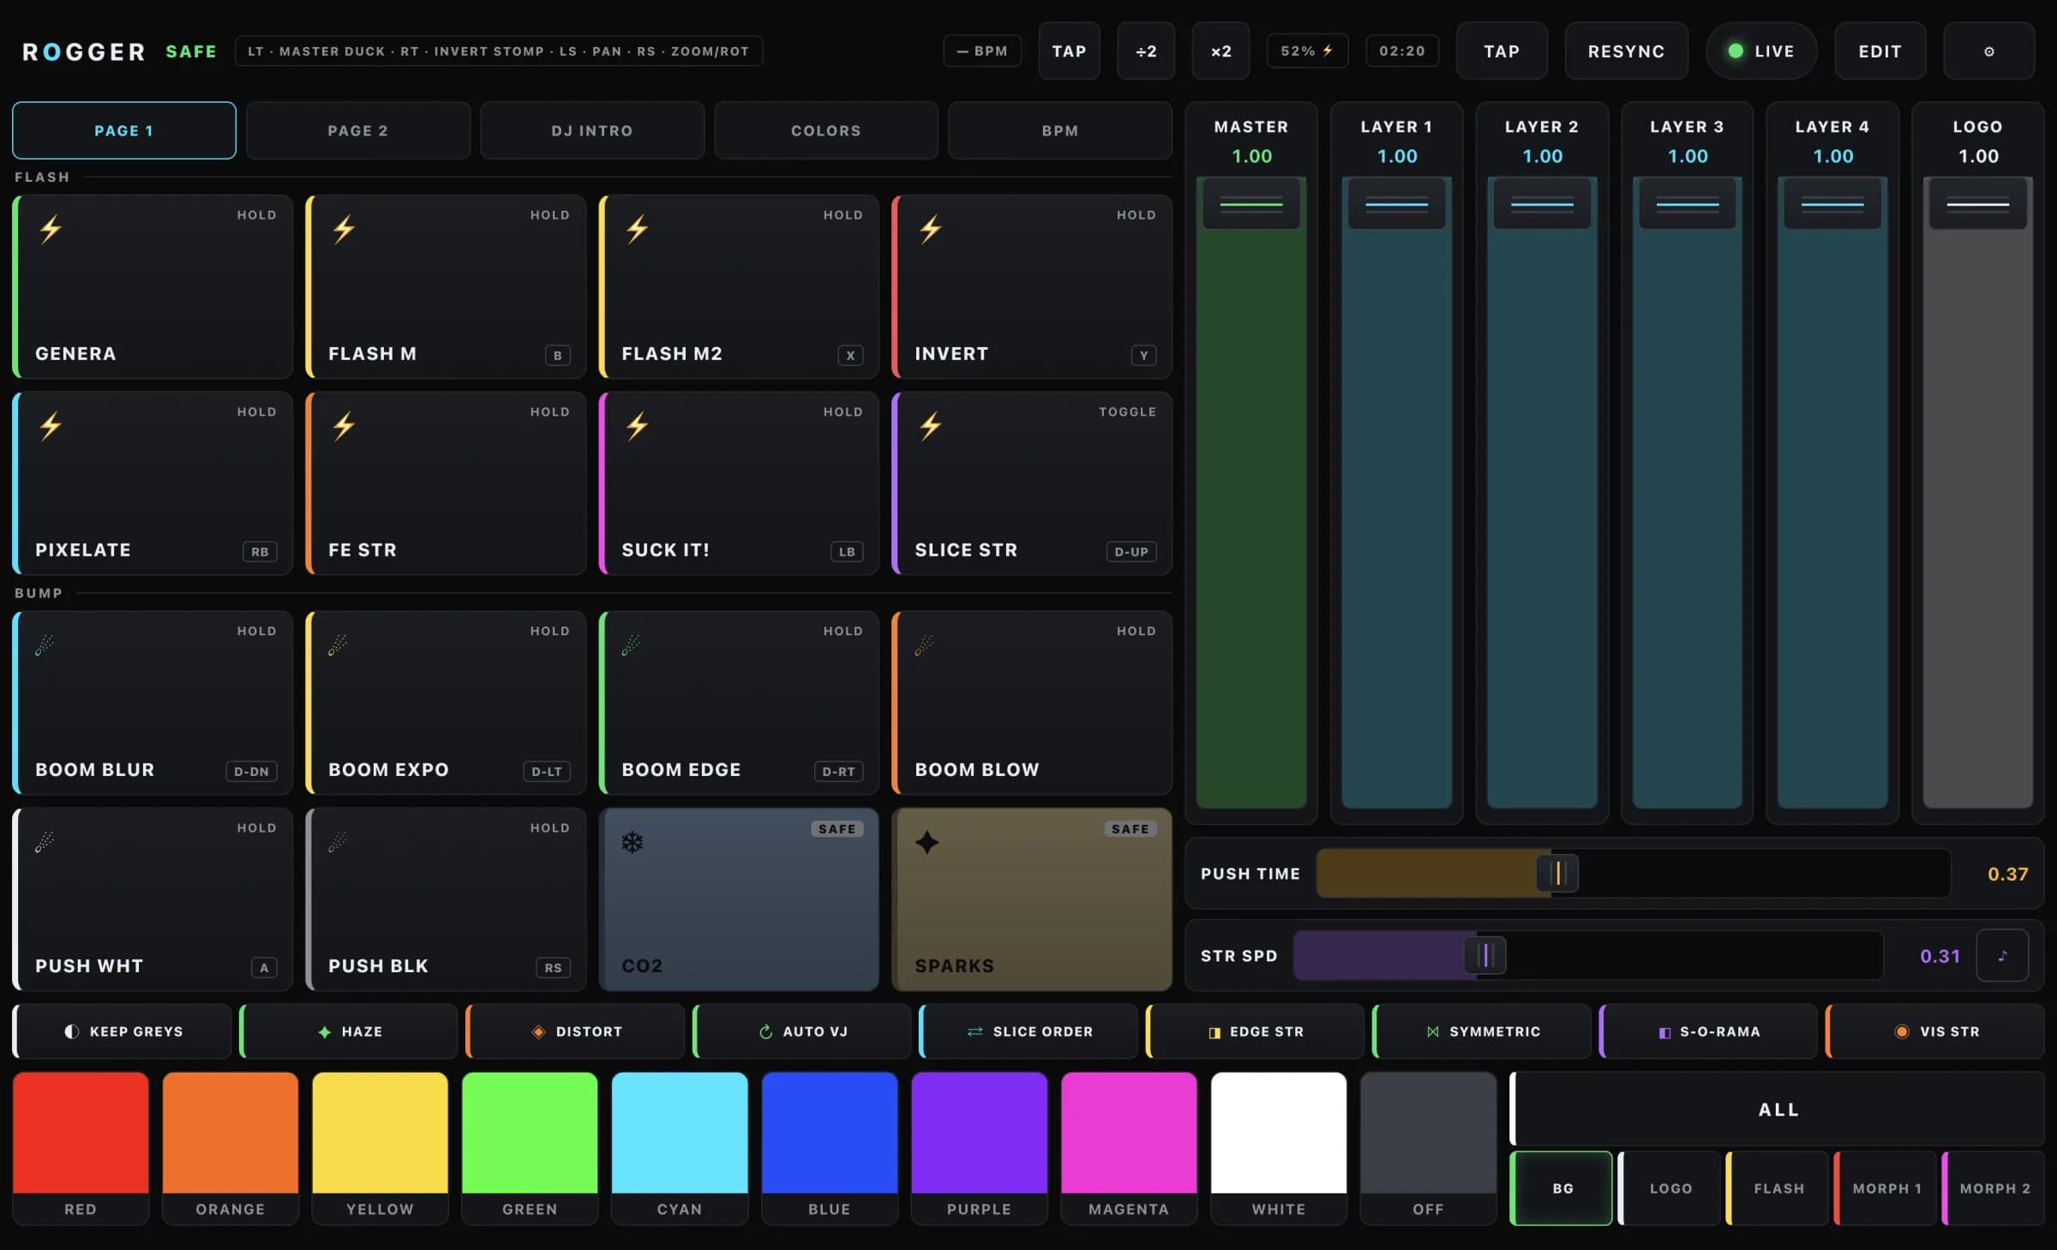
Task: Click the lightning icon on INVERT pad
Action: click(x=931, y=229)
